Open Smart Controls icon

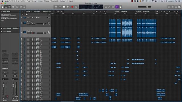pyautogui.click(x=17, y=7)
